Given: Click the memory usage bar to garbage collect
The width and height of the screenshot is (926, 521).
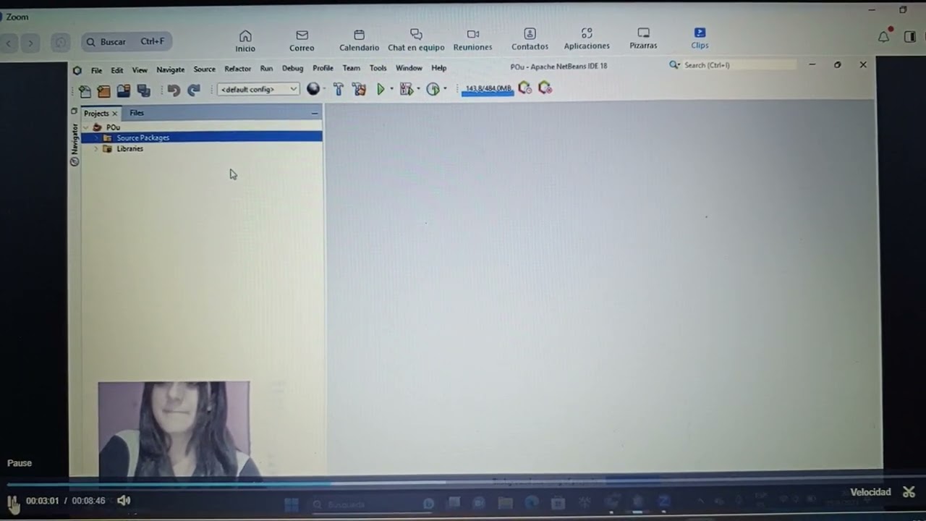Looking at the screenshot, I should pyautogui.click(x=488, y=89).
